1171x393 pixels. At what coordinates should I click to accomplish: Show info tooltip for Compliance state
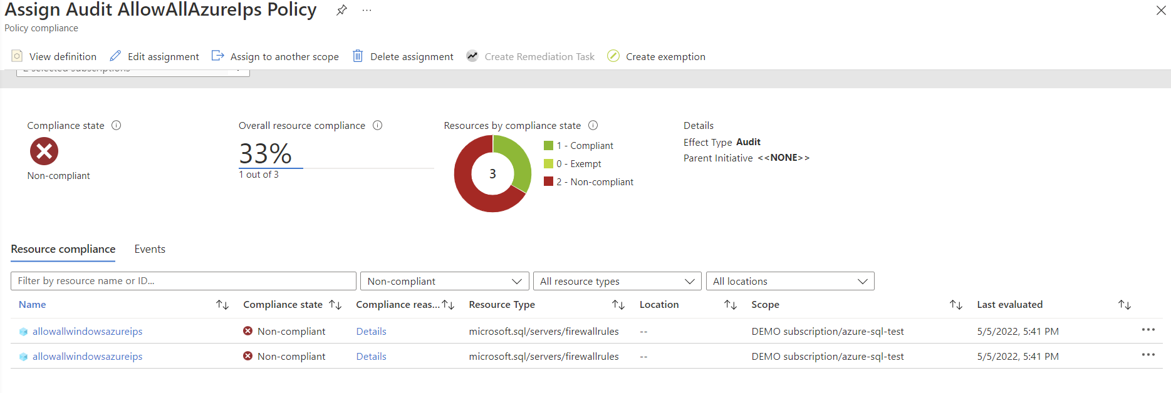pyautogui.click(x=116, y=125)
